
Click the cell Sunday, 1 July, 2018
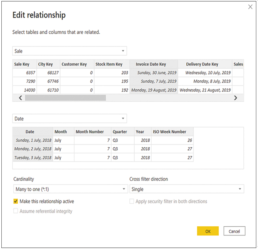[33, 140]
